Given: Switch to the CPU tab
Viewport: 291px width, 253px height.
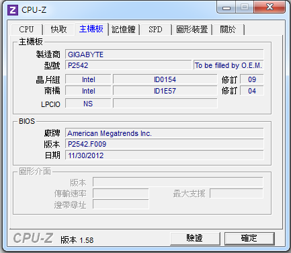Looking at the screenshot, I should pos(26,30).
